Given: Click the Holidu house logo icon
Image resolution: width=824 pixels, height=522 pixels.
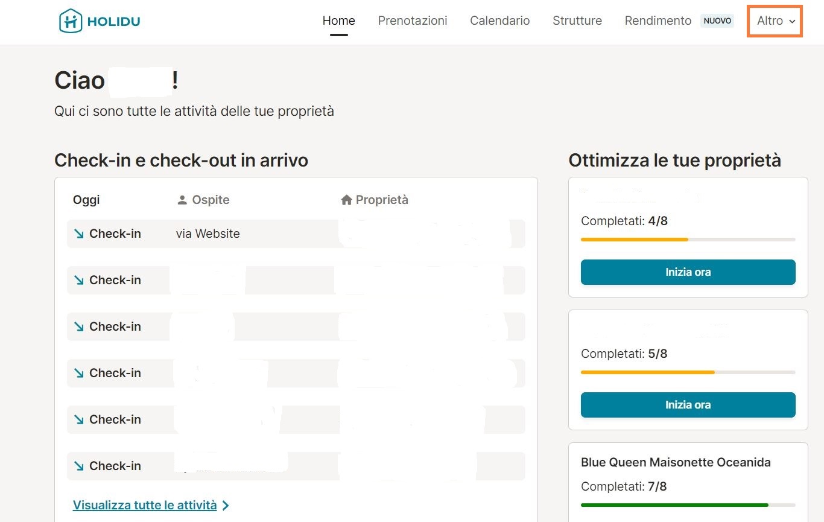Looking at the screenshot, I should tap(71, 21).
